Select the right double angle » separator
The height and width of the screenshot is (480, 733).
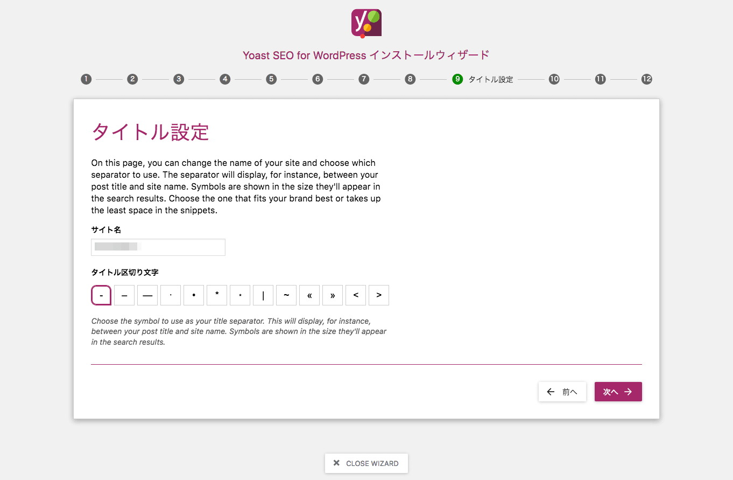333,295
